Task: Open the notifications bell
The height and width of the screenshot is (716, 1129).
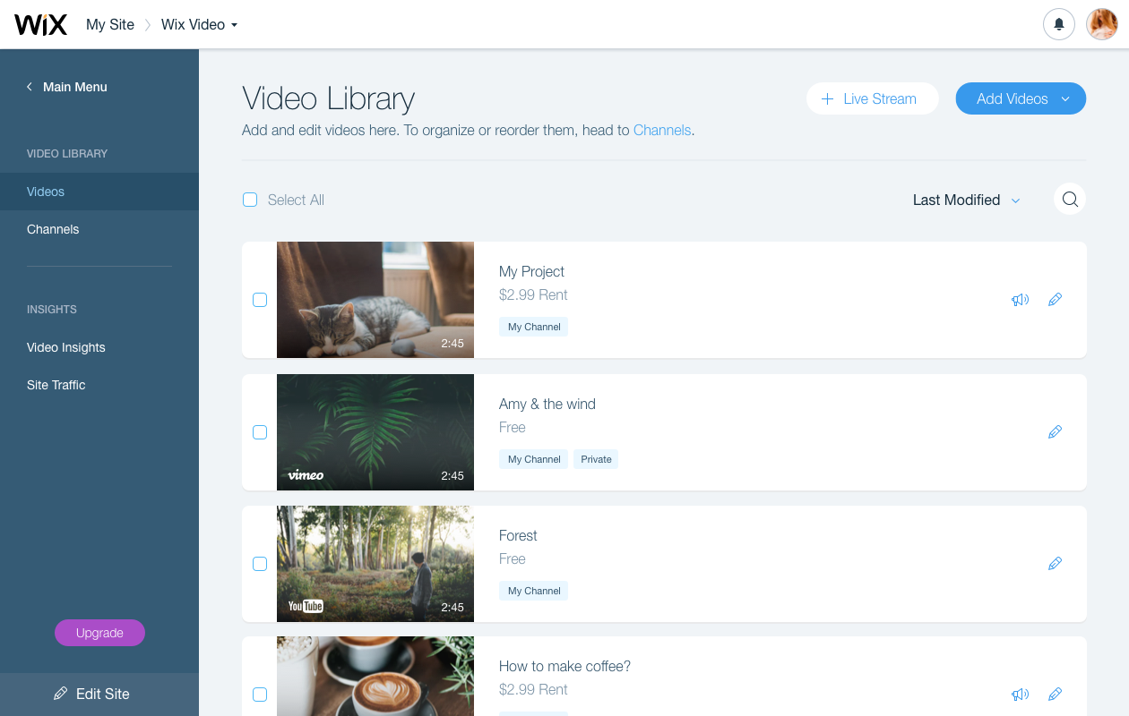Action: click(x=1059, y=24)
